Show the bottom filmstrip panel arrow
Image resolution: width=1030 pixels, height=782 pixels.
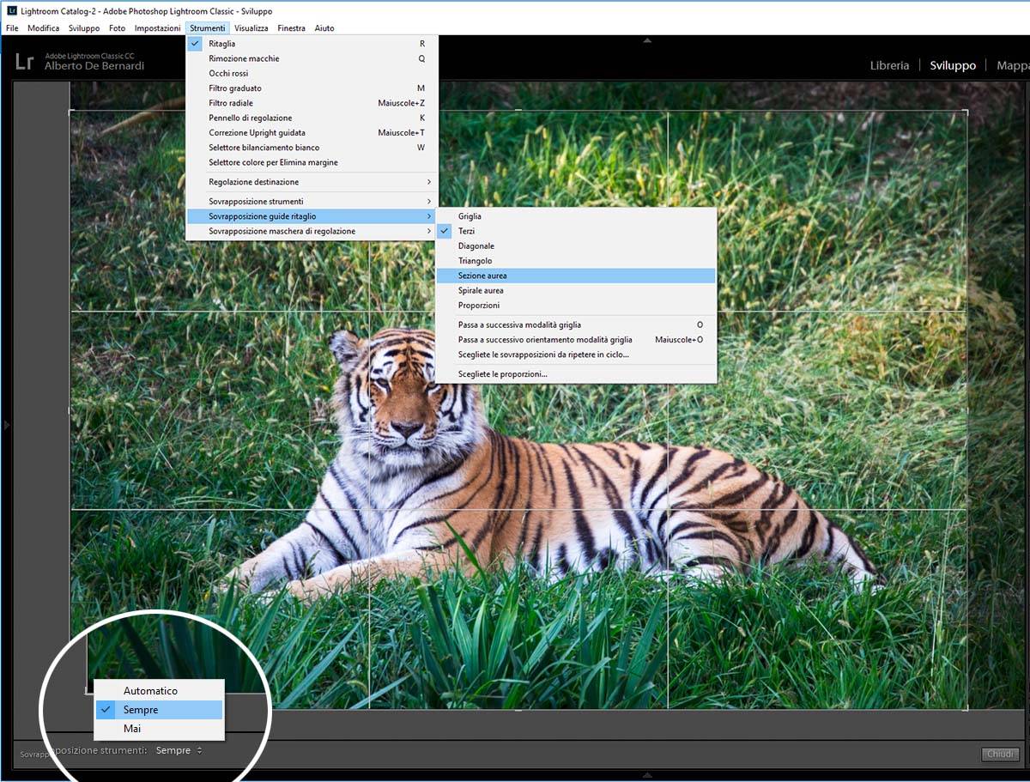coord(647,775)
